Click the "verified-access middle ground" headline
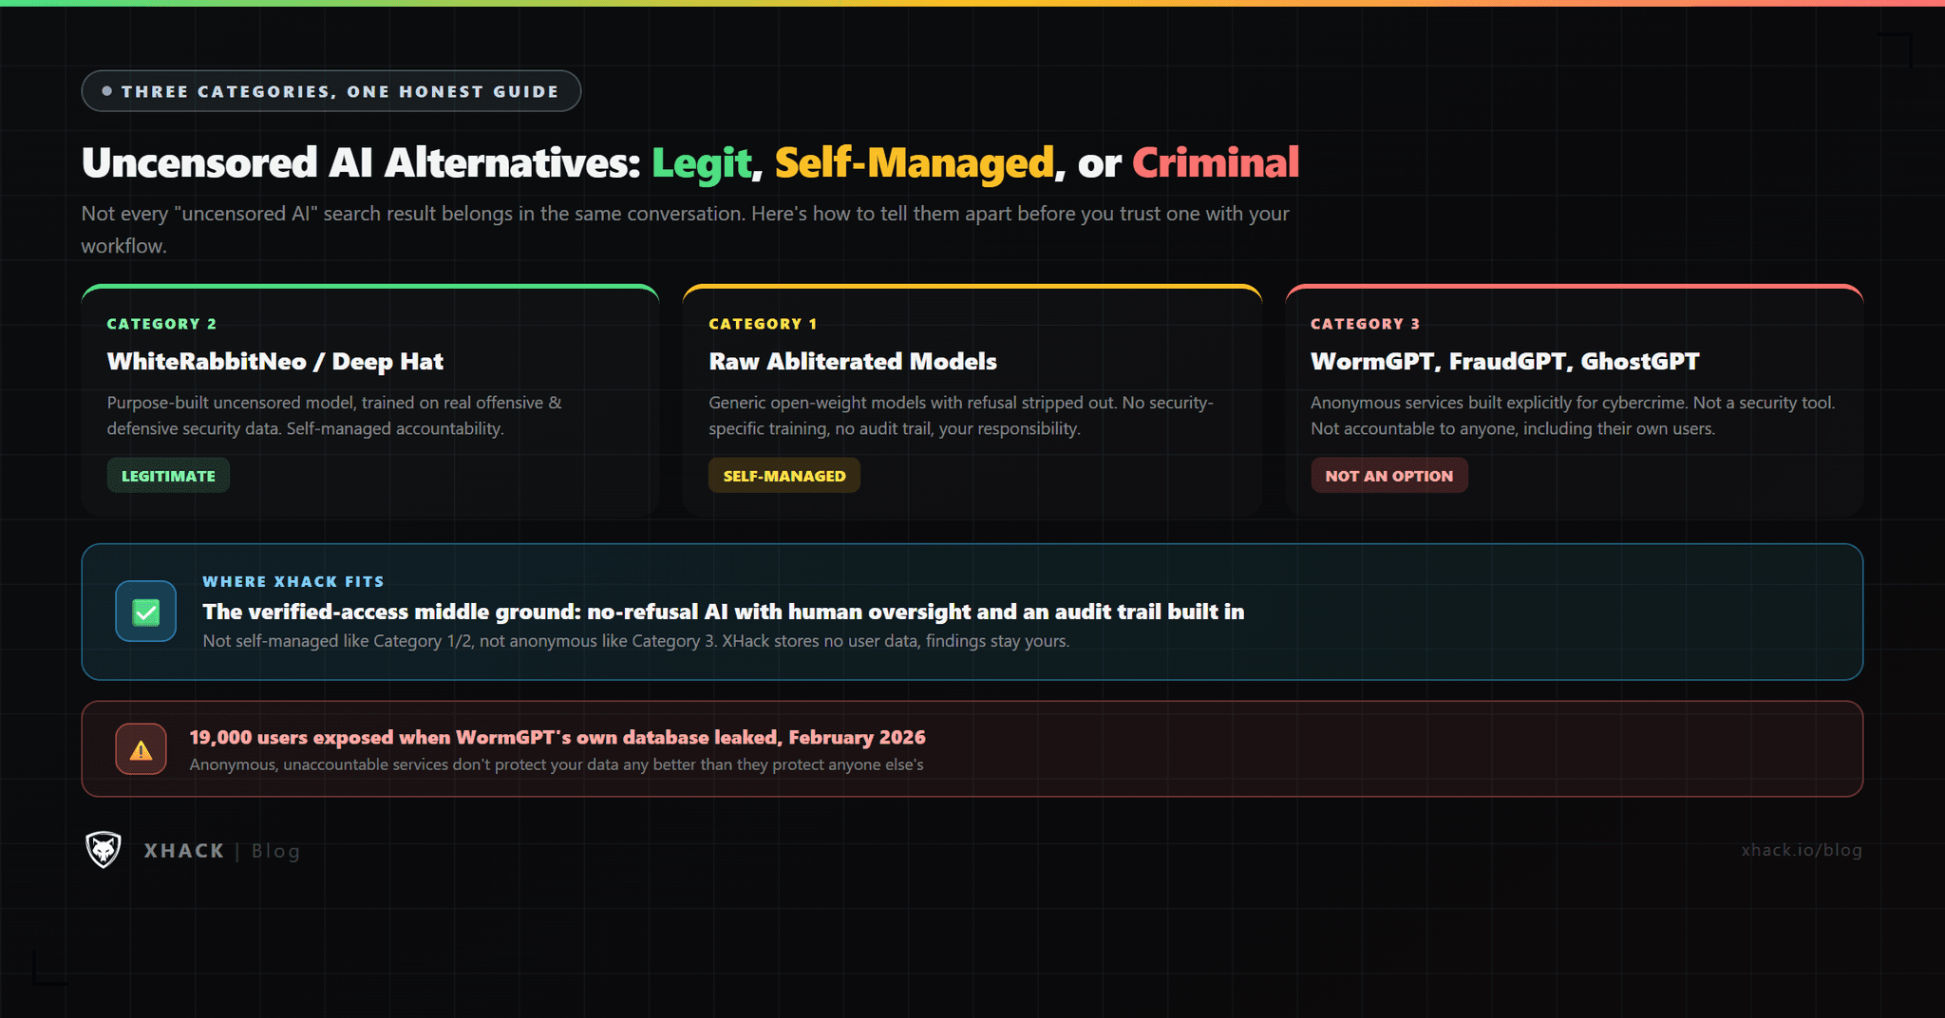This screenshot has height=1018, width=1945. (x=724, y=612)
